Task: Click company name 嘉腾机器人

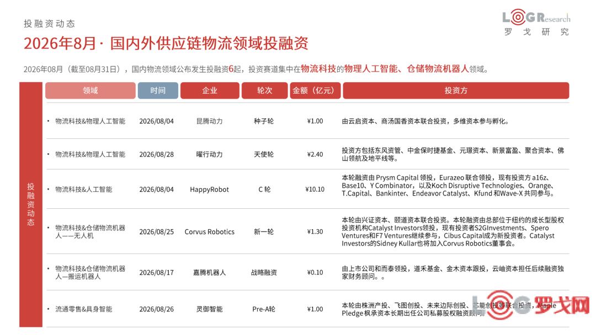Action: 210,272
